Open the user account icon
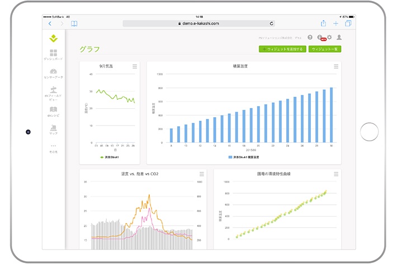 [x=339, y=37]
